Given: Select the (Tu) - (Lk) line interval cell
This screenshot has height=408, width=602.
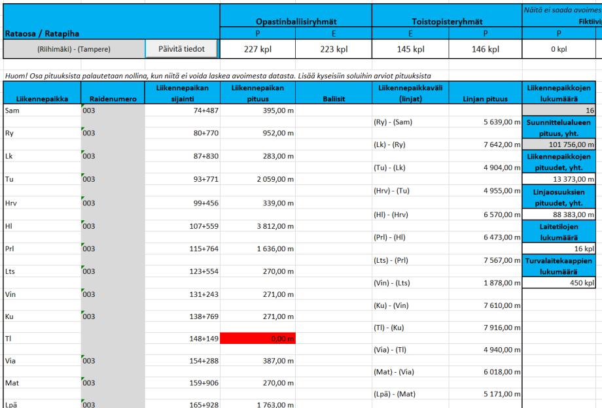Looking at the screenshot, I should (x=410, y=167).
